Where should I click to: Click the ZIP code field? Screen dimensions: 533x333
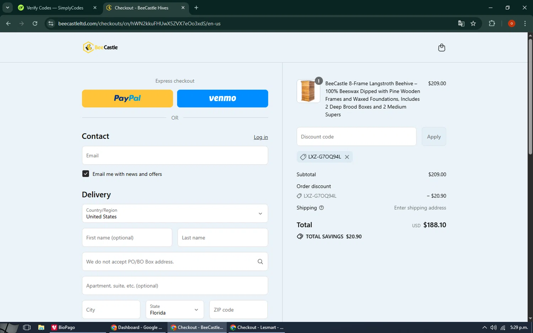238,310
